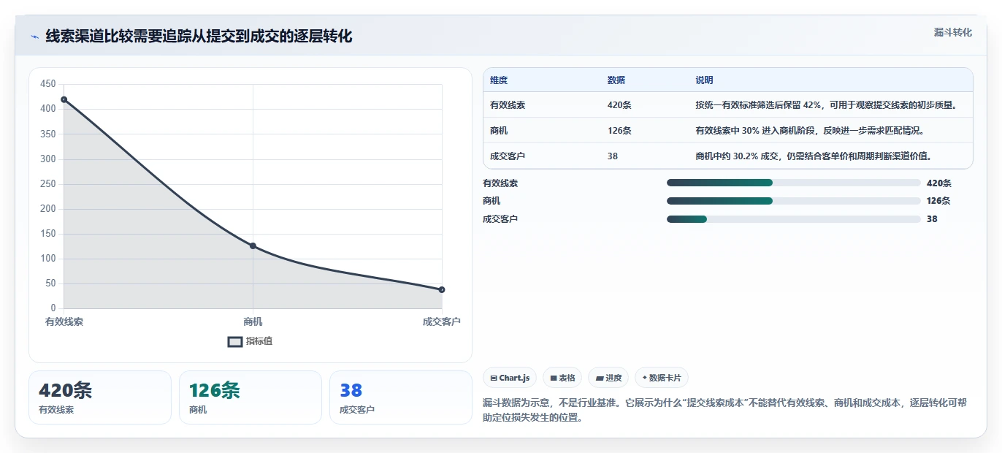Click the 38 value beside the progress bar
This screenshot has height=453, width=1002.
(932, 219)
